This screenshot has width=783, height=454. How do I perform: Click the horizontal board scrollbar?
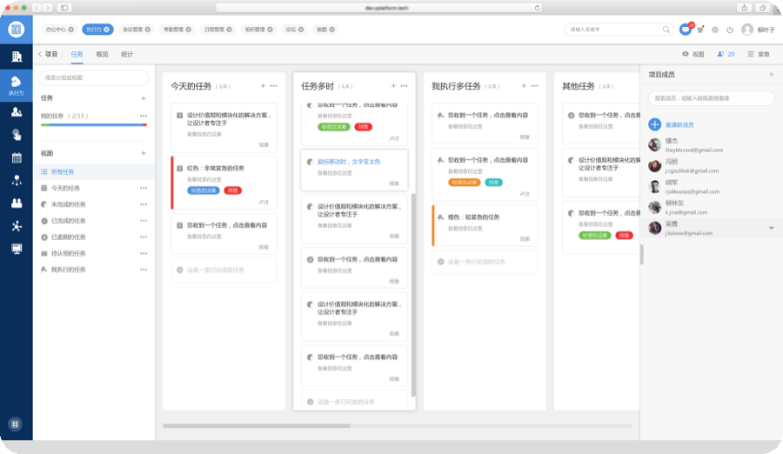256,426
